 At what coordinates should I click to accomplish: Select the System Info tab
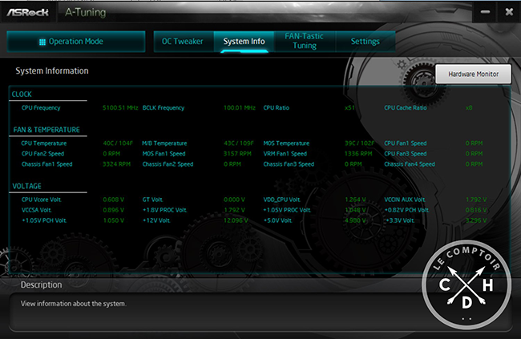[x=244, y=42]
